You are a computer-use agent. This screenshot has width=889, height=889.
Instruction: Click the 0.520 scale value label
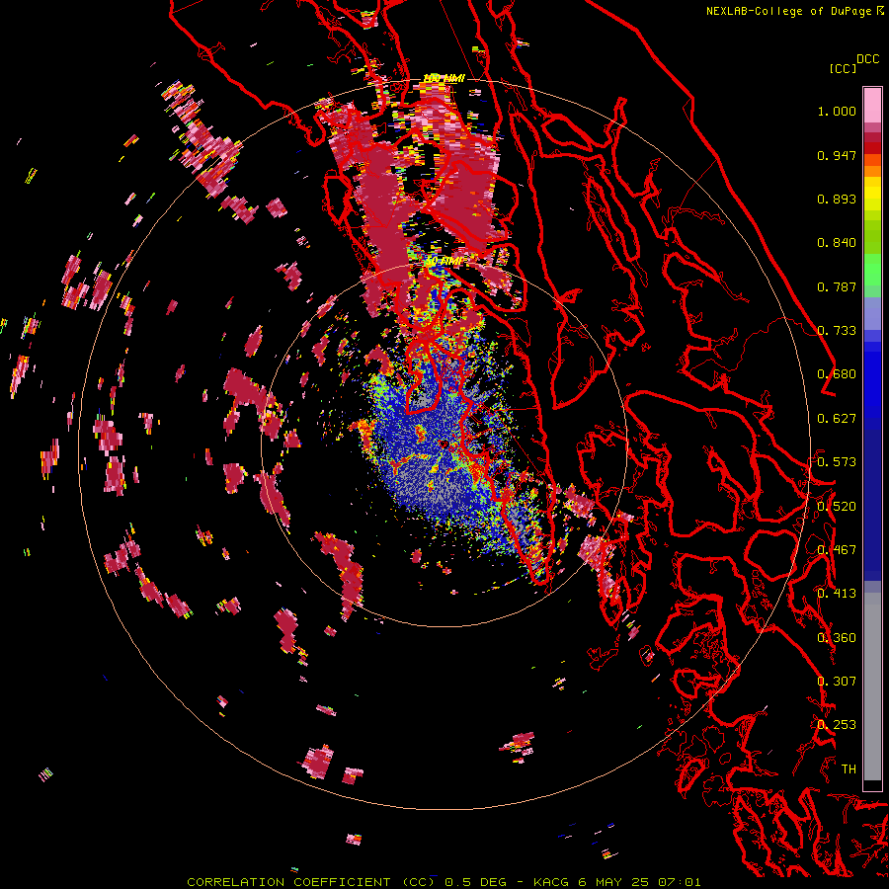click(837, 507)
